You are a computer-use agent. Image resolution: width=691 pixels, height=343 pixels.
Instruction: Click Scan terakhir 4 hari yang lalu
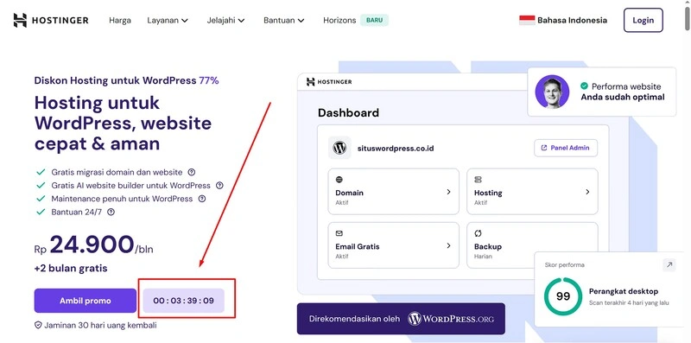click(629, 303)
